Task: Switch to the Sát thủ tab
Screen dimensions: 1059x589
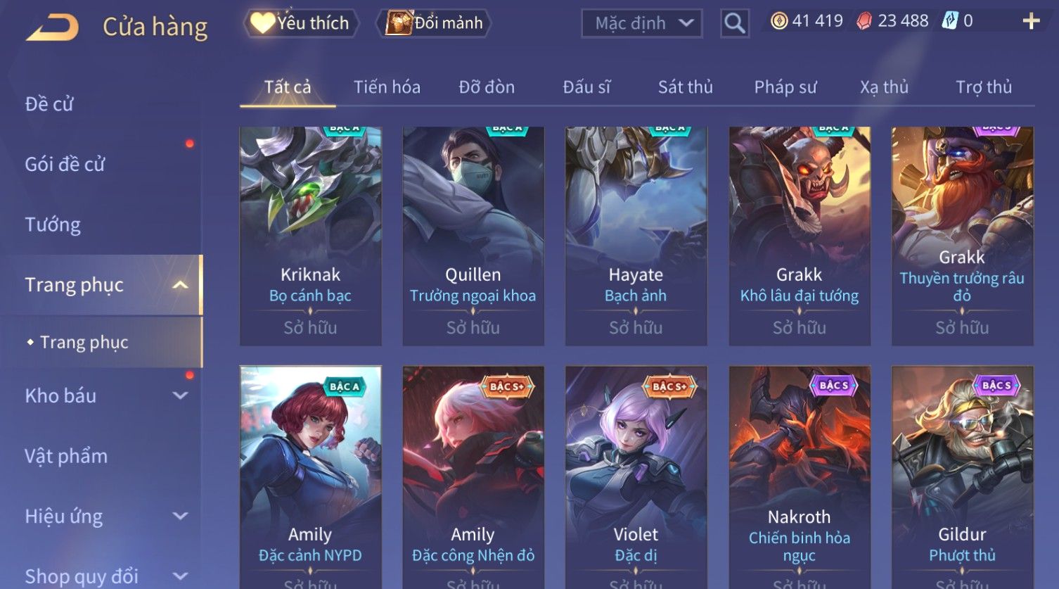Action: point(686,87)
